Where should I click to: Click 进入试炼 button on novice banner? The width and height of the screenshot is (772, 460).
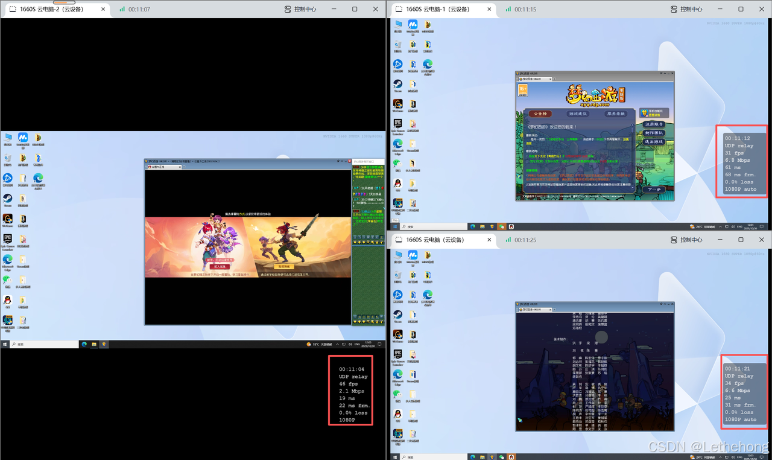220,266
